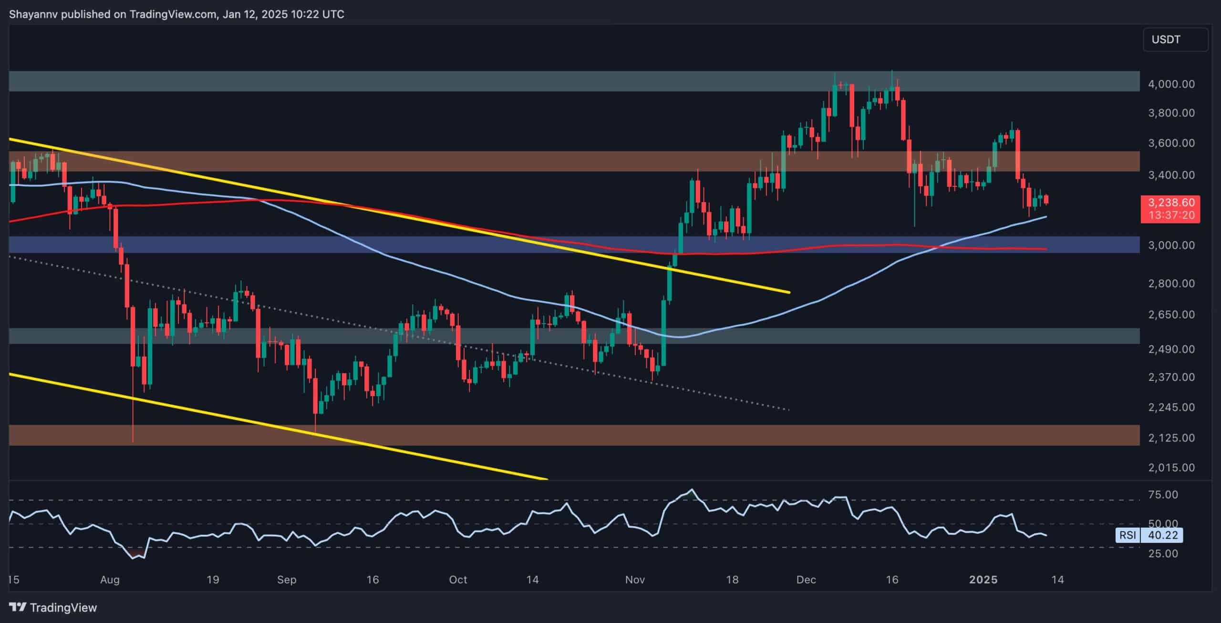Select the RSI 40.22 value label

pyautogui.click(x=1162, y=535)
